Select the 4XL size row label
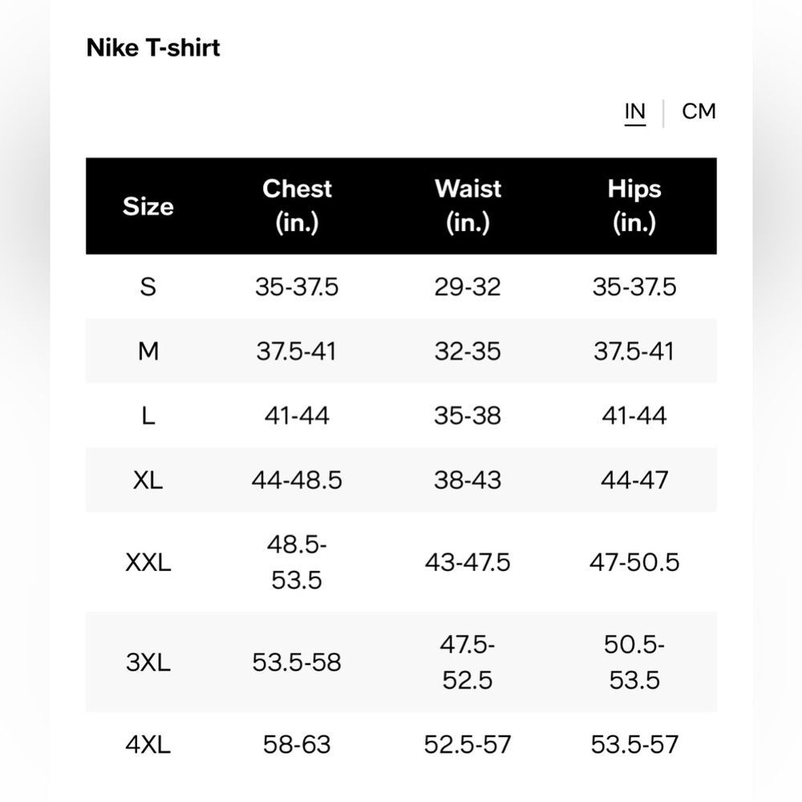The width and height of the screenshot is (802, 802). (x=148, y=744)
